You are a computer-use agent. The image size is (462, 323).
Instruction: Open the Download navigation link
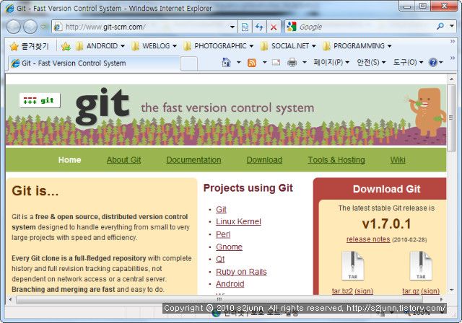tap(264, 160)
